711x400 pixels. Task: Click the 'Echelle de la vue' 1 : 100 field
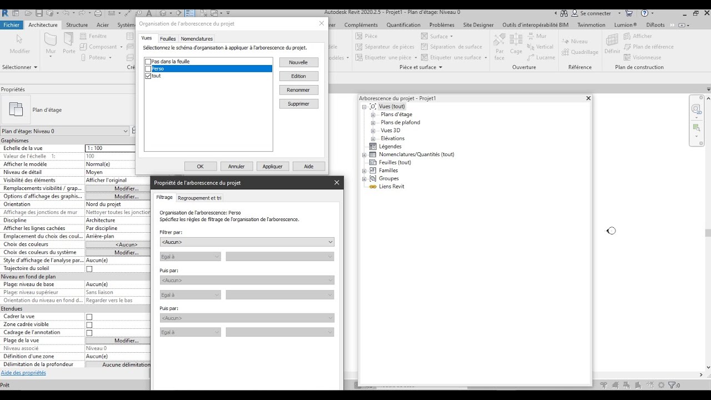tap(110, 148)
